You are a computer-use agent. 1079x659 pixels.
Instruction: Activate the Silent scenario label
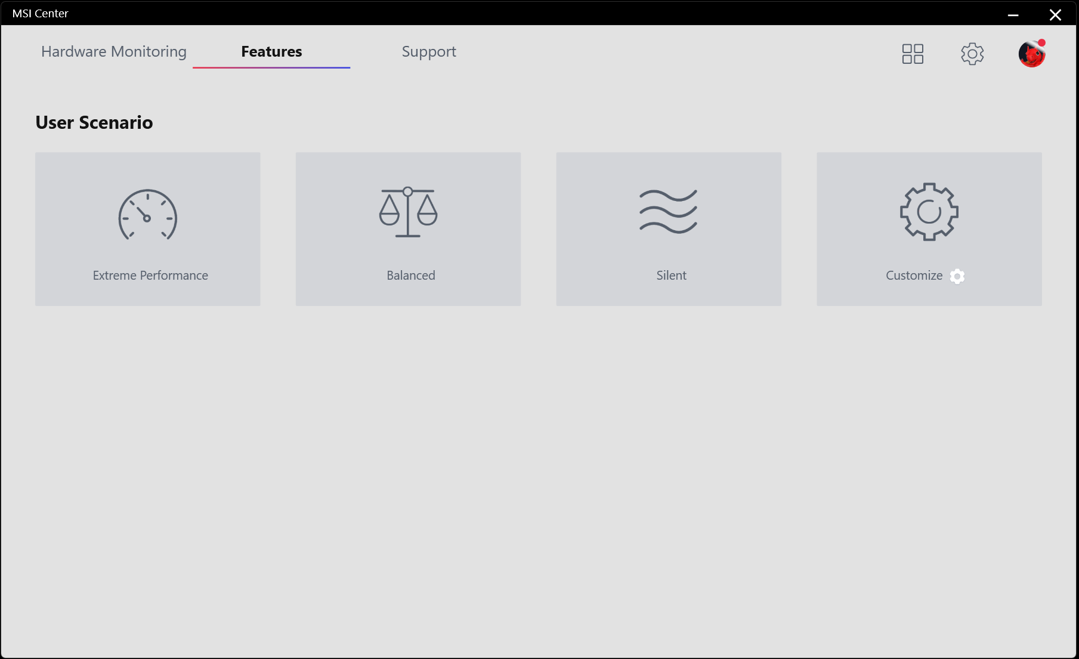671,276
